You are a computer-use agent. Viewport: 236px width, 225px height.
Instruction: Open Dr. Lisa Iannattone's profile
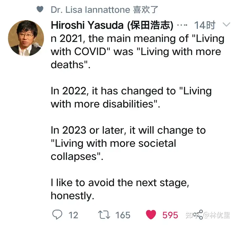pyautogui.click(x=90, y=10)
